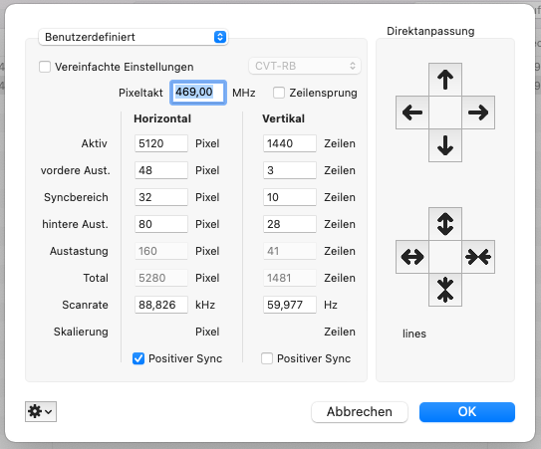The image size is (541, 449).
Task: Confirm with the OK button
Action: [x=467, y=412]
